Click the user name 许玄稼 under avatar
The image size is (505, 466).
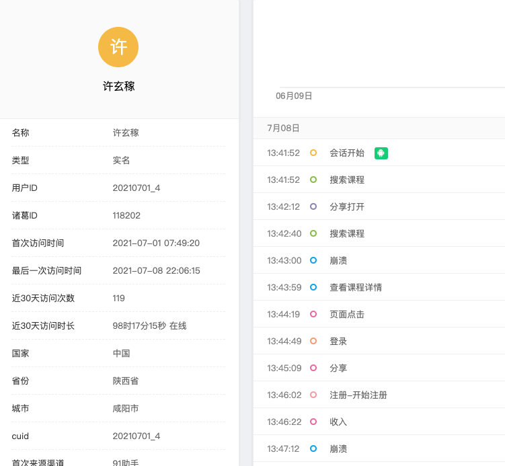tap(118, 86)
